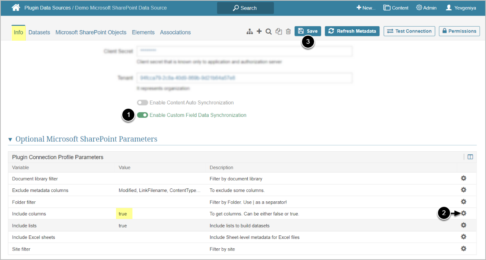Viewport: 486px width, 260px height.
Task: Open the Content menu
Action: pos(396,8)
